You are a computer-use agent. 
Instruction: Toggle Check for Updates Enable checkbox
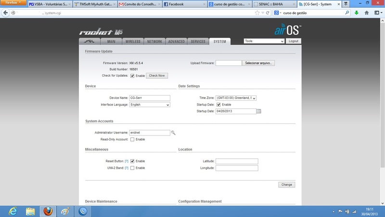[x=132, y=76]
